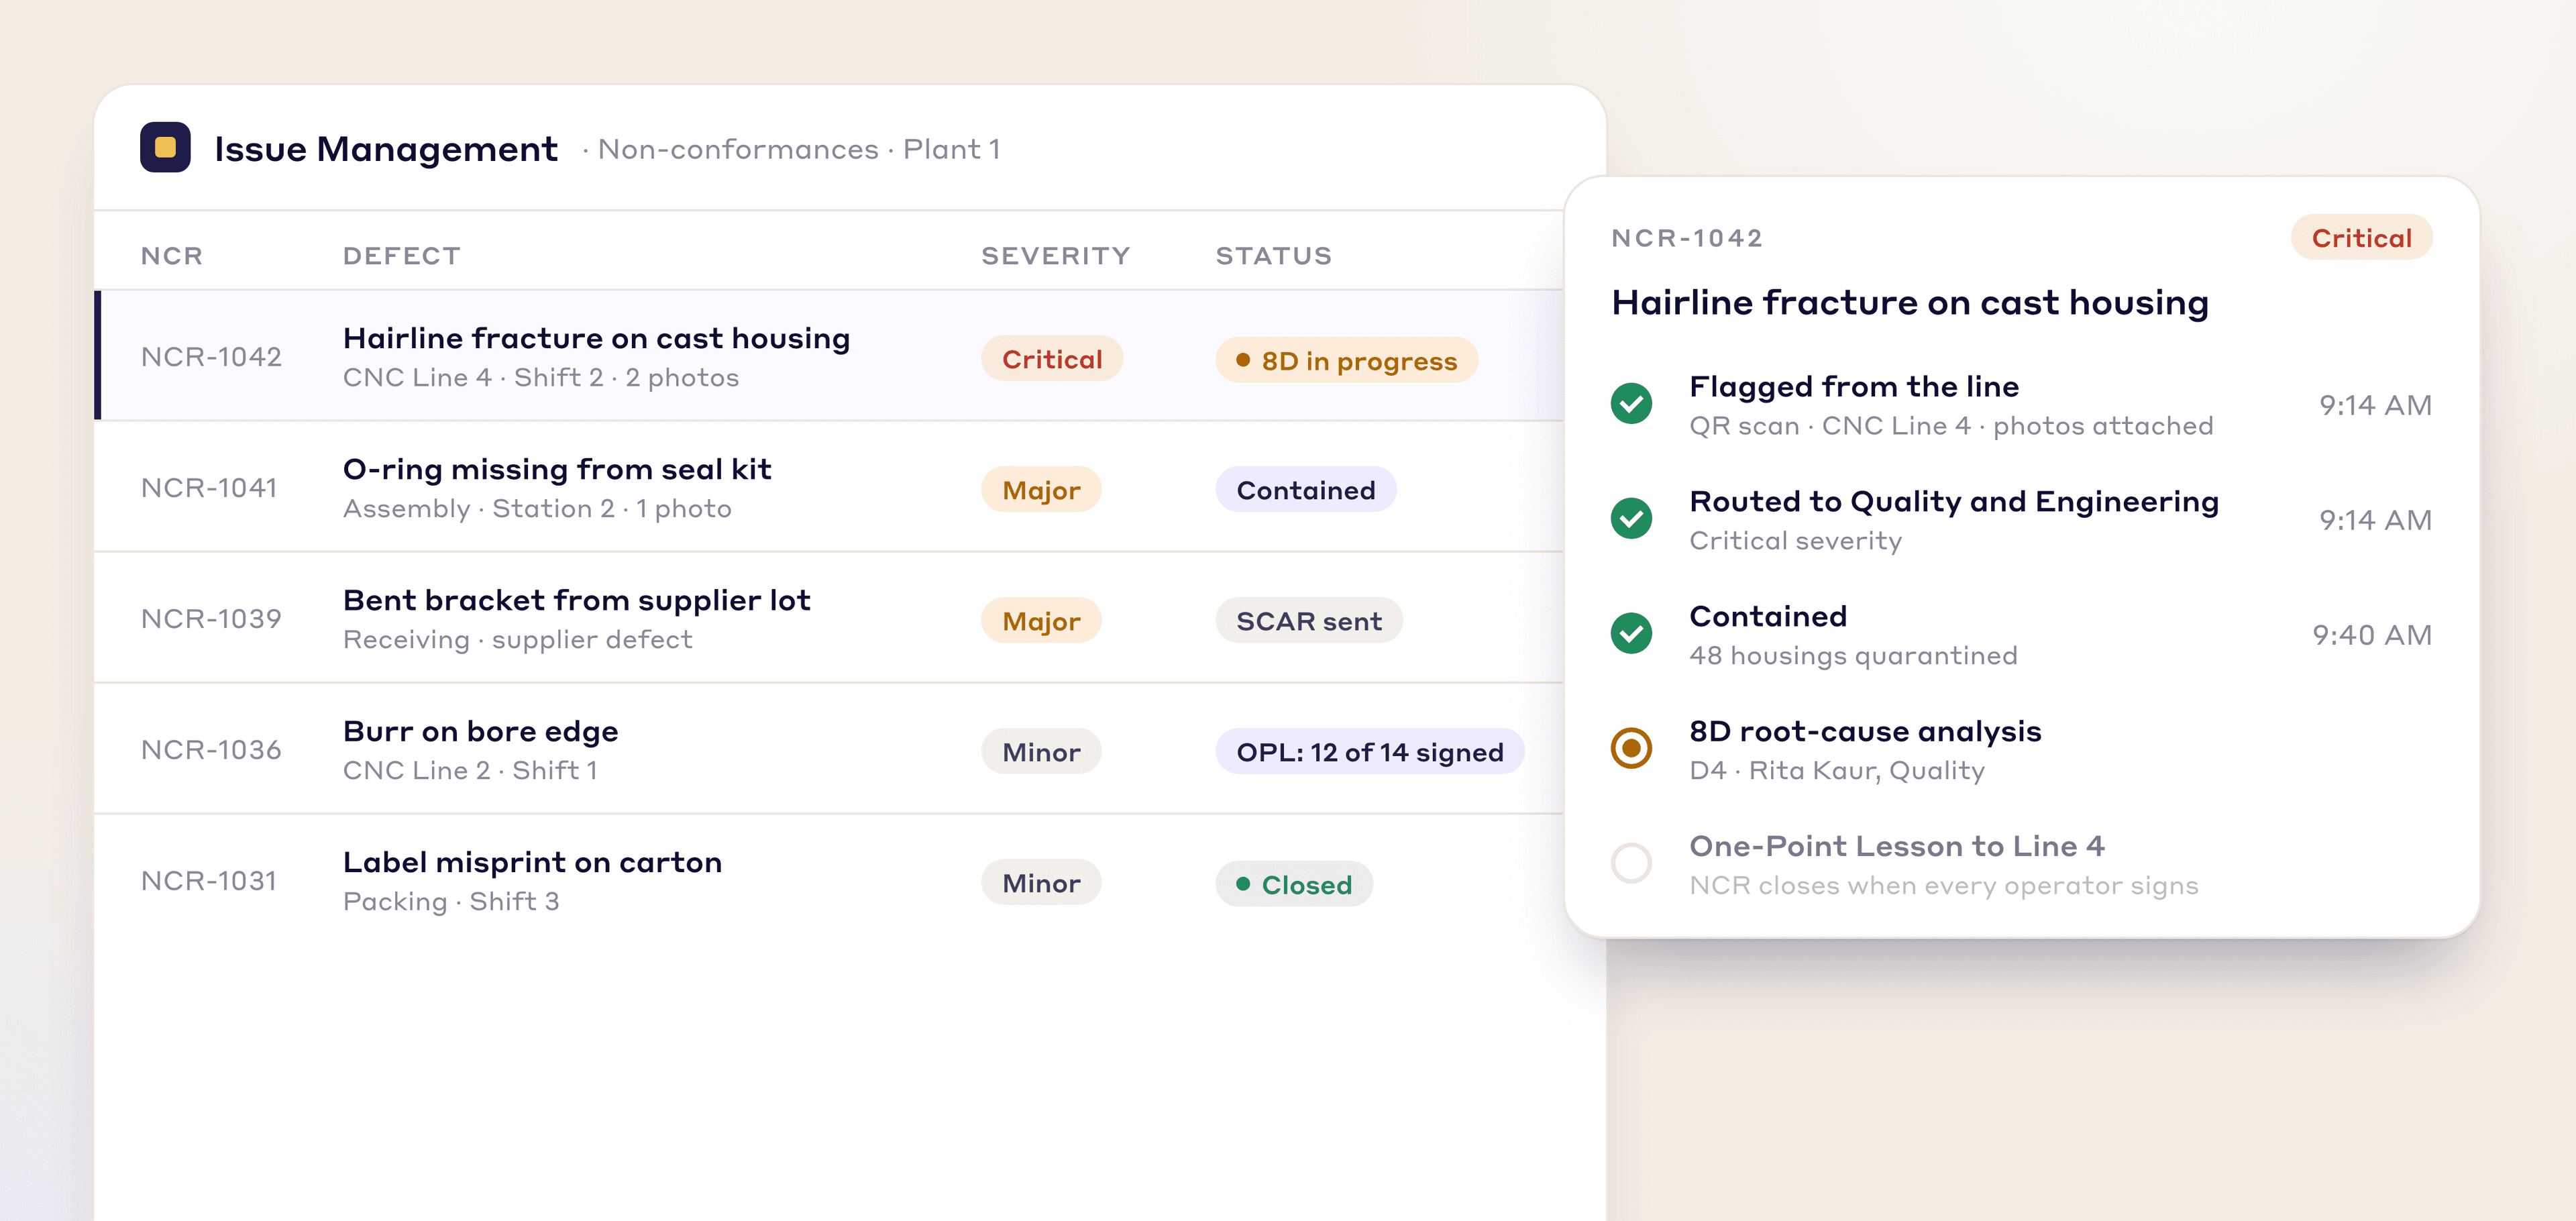2576x1221 pixels.
Task: Sort by the STATUS column header
Action: 1274,256
